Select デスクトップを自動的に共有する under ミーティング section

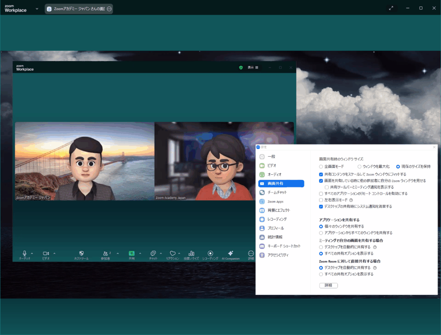coord(321,247)
